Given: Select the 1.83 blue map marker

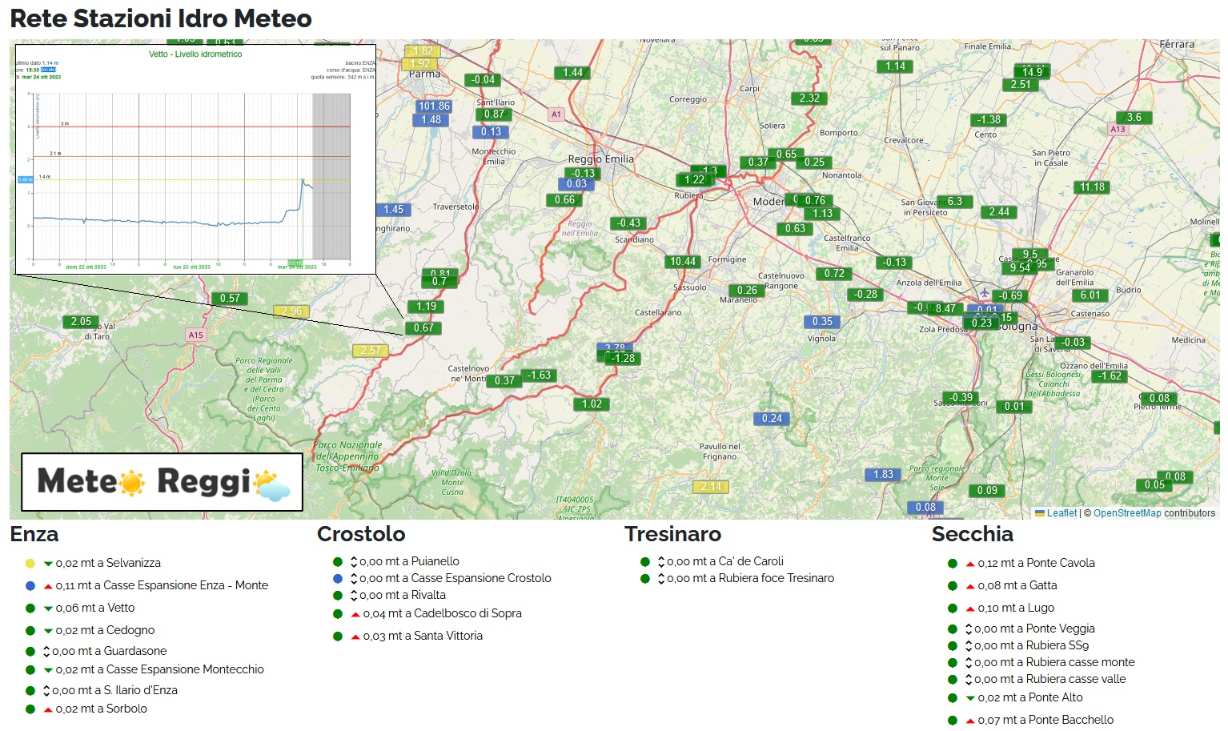Looking at the screenshot, I should tap(883, 475).
